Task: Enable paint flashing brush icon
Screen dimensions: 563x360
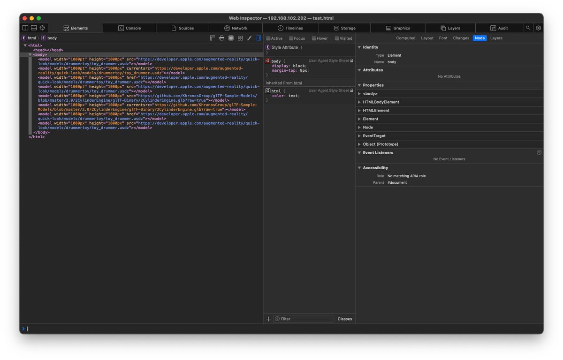Action: point(249,38)
